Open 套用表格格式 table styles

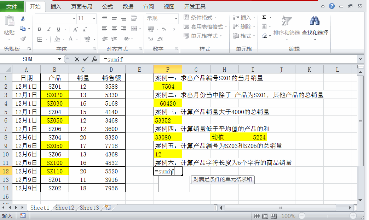tap(205, 27)
